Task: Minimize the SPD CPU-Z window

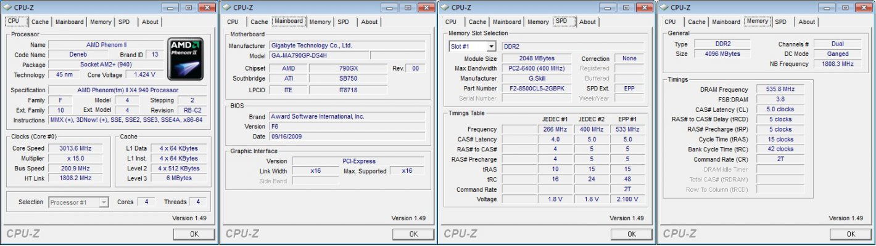Action: [x=608, y=7]
